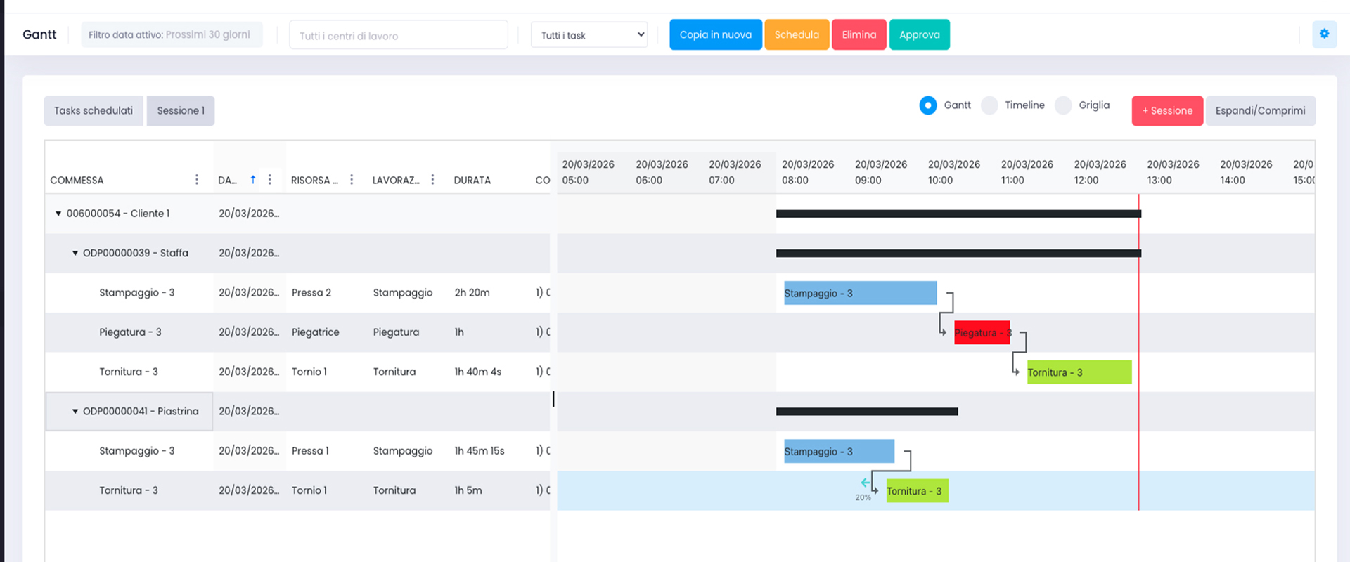
Task: Select blue Stampaggio - 3 bar under Staffa
Action: point(860,293)
